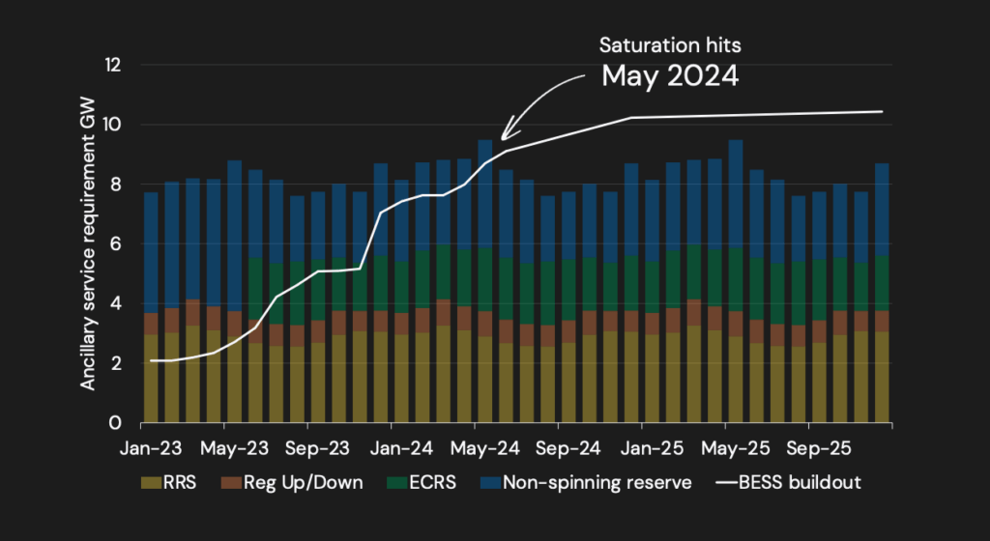Screen dimensions: 990x541
Task: Click the 'BESS buildout' legend label
Action: 807,482
